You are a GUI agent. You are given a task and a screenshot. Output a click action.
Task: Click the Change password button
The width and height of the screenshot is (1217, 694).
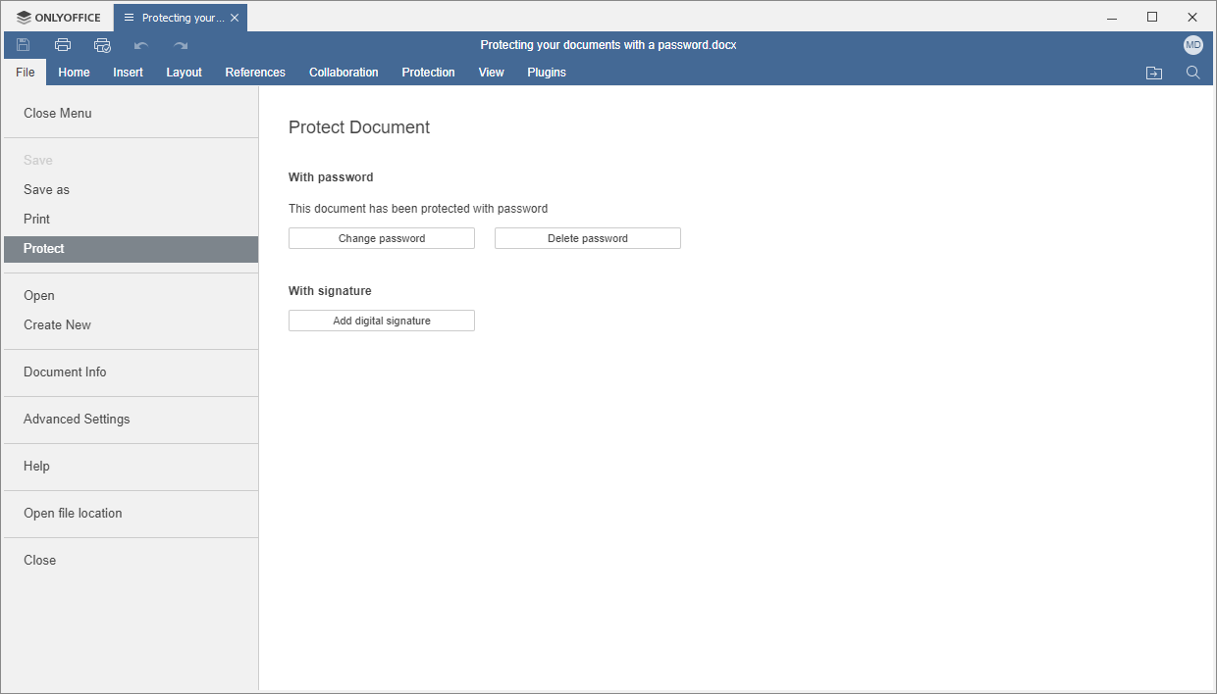pyautogui.click(x=381, y=238)
